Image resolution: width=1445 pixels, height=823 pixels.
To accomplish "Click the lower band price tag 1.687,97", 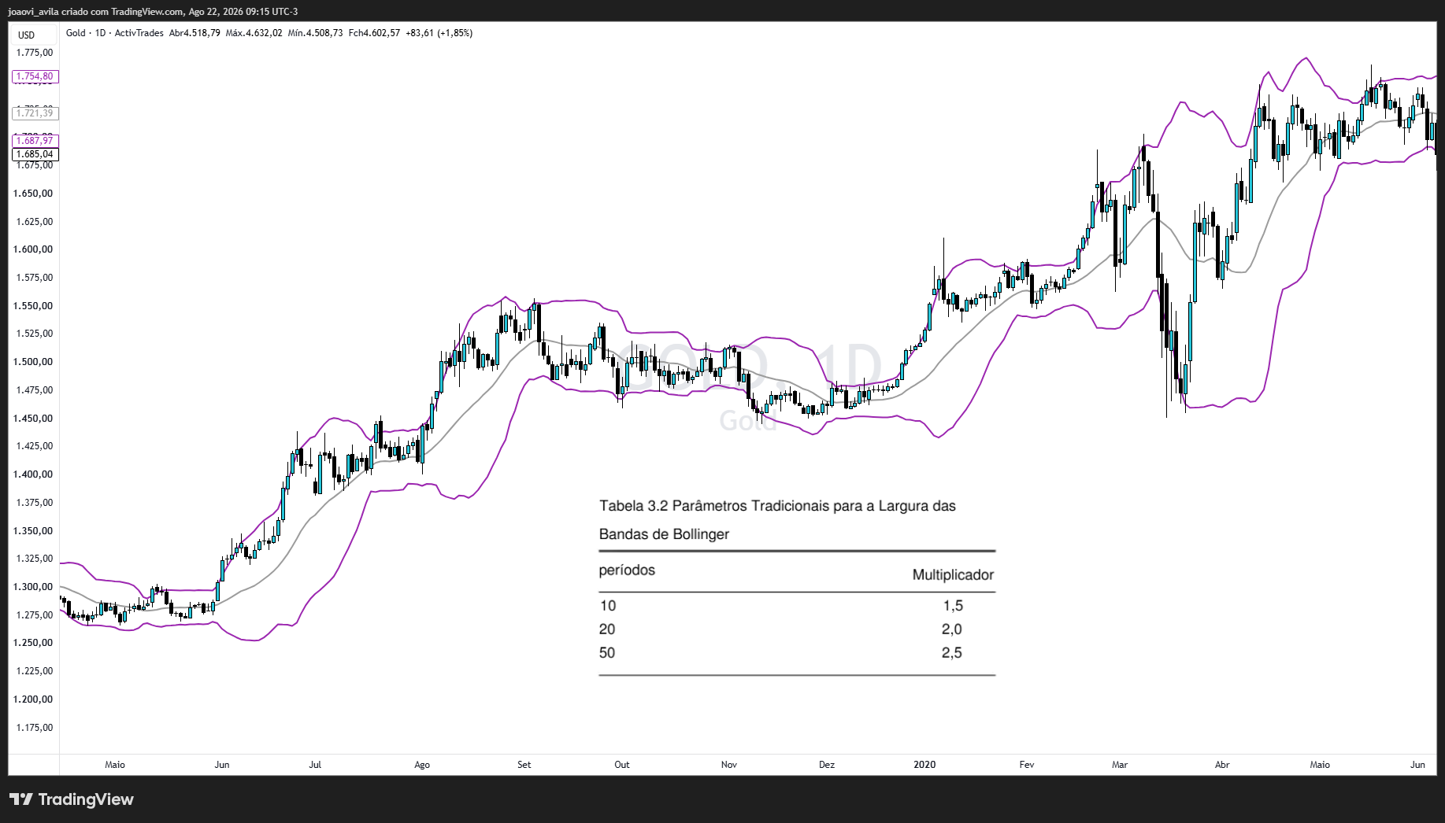I will point(35,141).
